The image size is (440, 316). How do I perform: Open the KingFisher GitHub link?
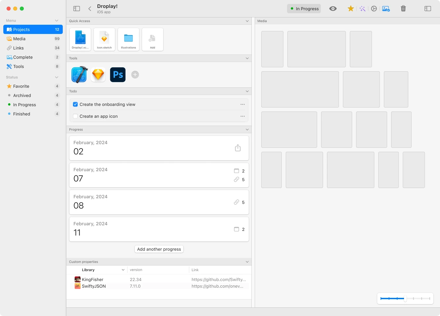(x=219, y=280)
